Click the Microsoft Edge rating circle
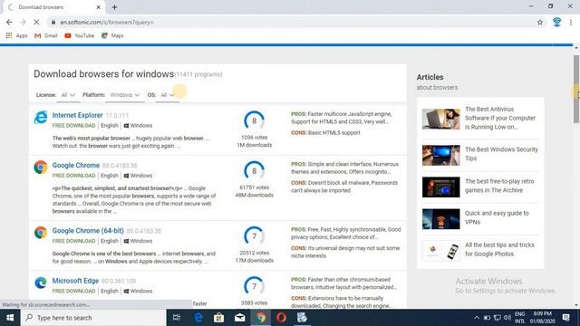580x326 pixels. coord(254,286)
